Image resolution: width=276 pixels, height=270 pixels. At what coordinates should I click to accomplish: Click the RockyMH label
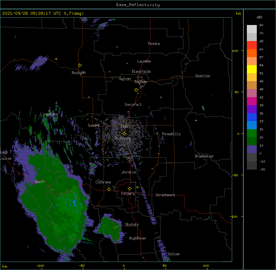point(78,73)
